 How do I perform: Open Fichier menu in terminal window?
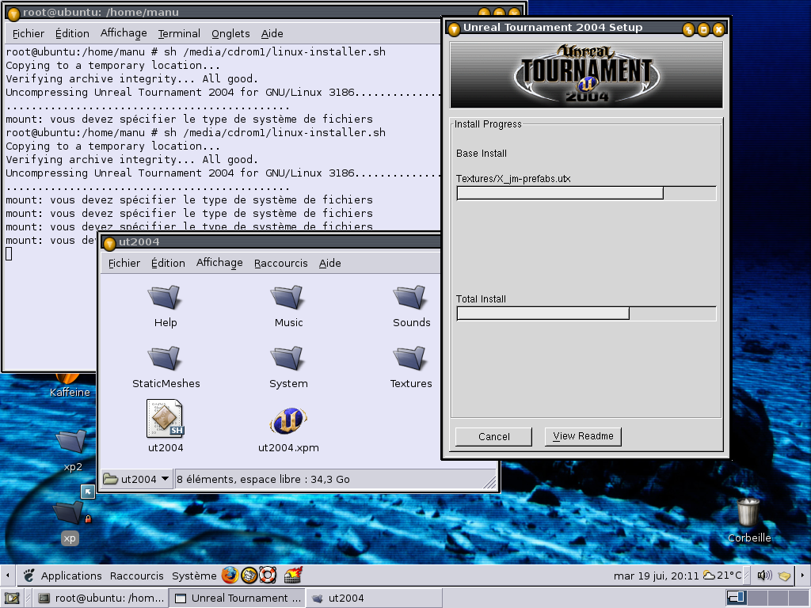[x=29, y=33]
